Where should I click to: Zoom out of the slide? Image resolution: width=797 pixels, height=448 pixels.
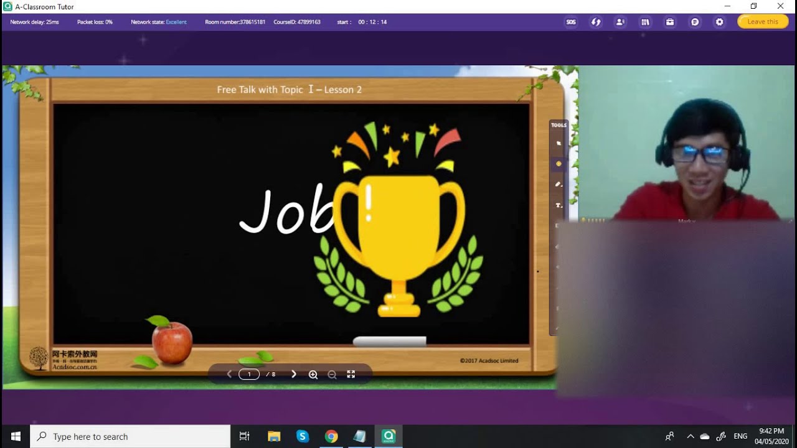click(332, 374)
